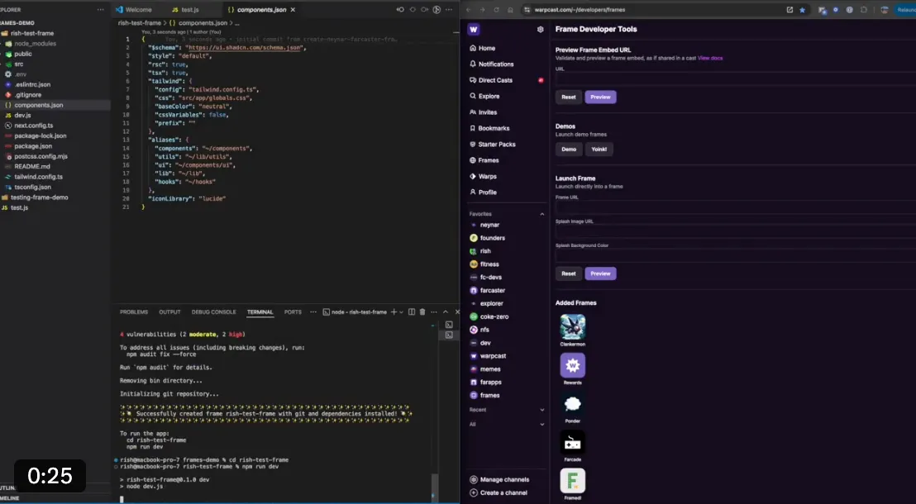
Task: Open the View docs link
Action: tap(710, 59)
